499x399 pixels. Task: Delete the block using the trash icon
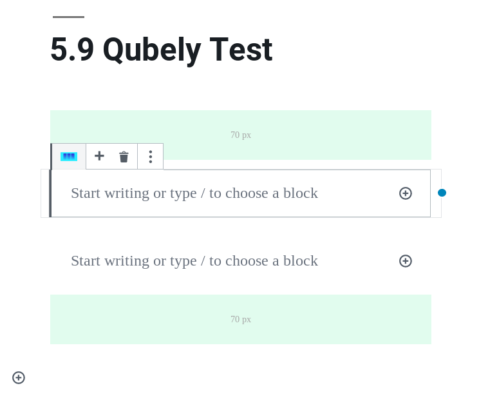click(x=124, y=157)
